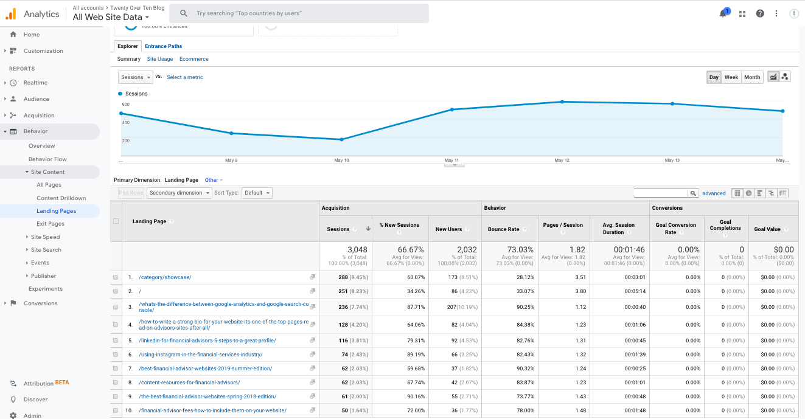Select the checkbox for the homepage row
Image resolution: width=805 pixels, height=419 pixels.
[x=116, y=291]
